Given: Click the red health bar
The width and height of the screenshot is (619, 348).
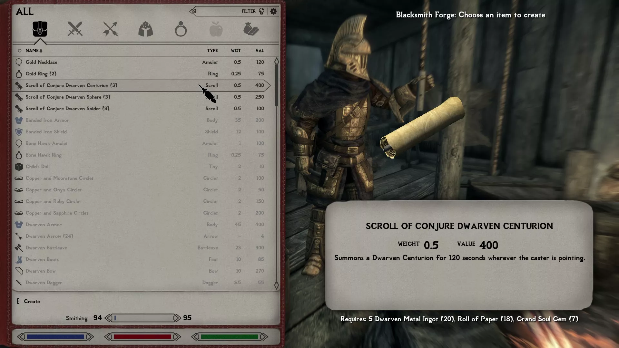Looking at the screenshot, I should 142,337.
